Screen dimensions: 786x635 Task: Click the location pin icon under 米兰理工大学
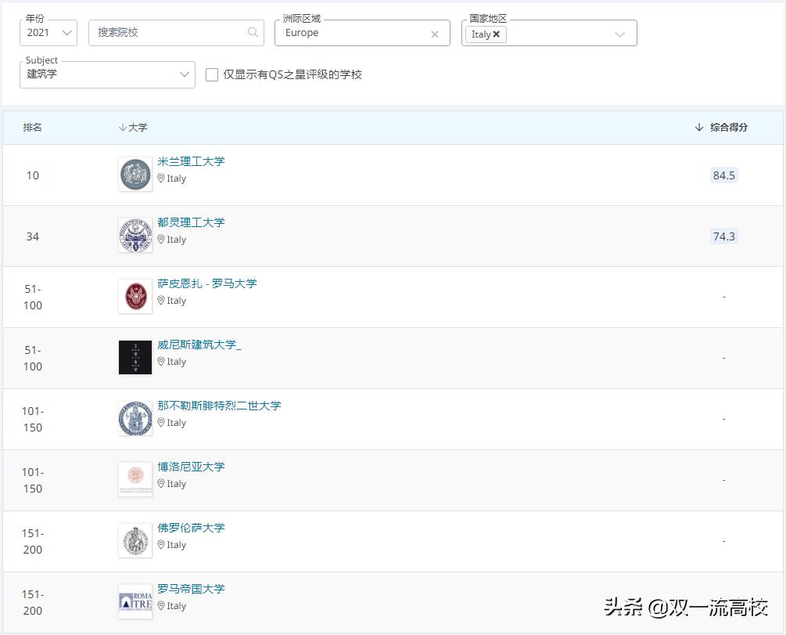[160, 179]
